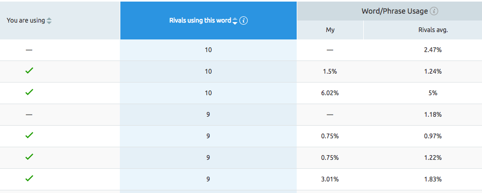This screenshot has height=193, width=482.
Task: Click the Rivals using this word header
Action: (x=200, y=21)
